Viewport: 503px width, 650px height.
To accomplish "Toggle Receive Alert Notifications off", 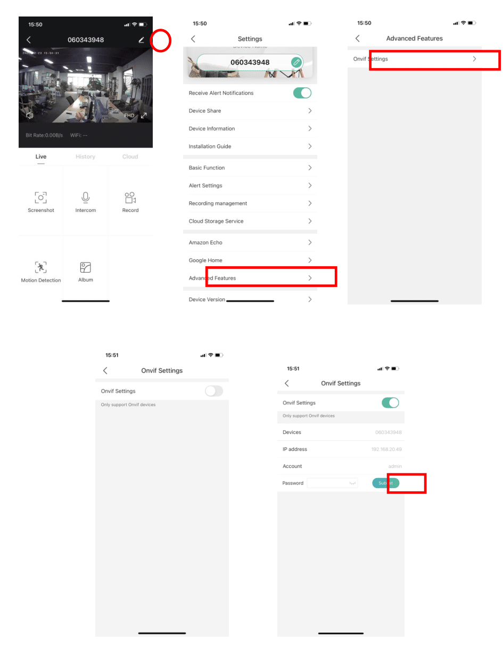I will pos(302,93).
